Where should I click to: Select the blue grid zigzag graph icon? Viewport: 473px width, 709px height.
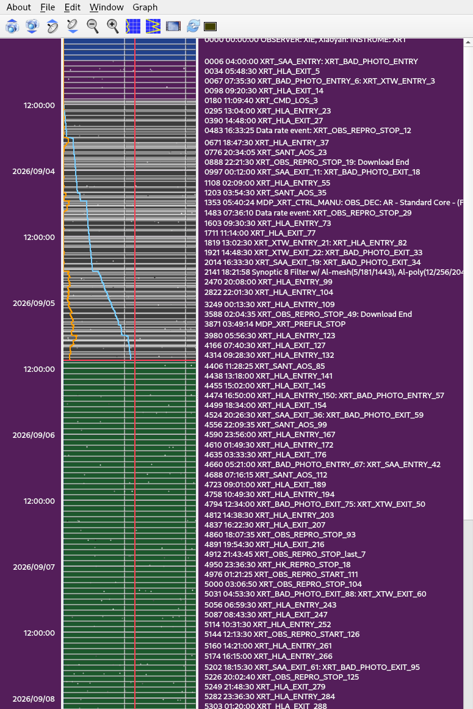tap(153, 26)
